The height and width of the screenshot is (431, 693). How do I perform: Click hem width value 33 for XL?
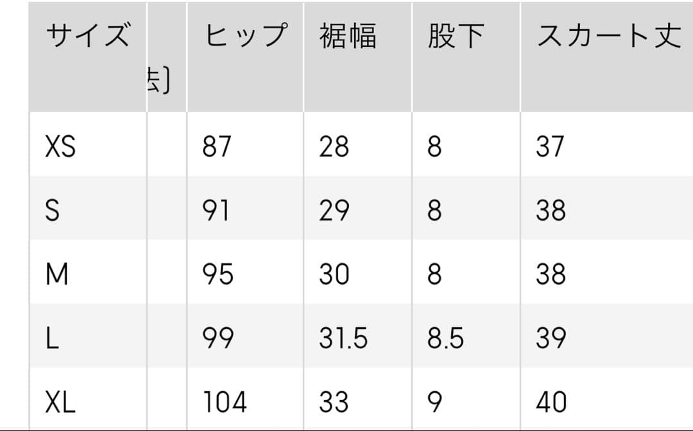334,403
